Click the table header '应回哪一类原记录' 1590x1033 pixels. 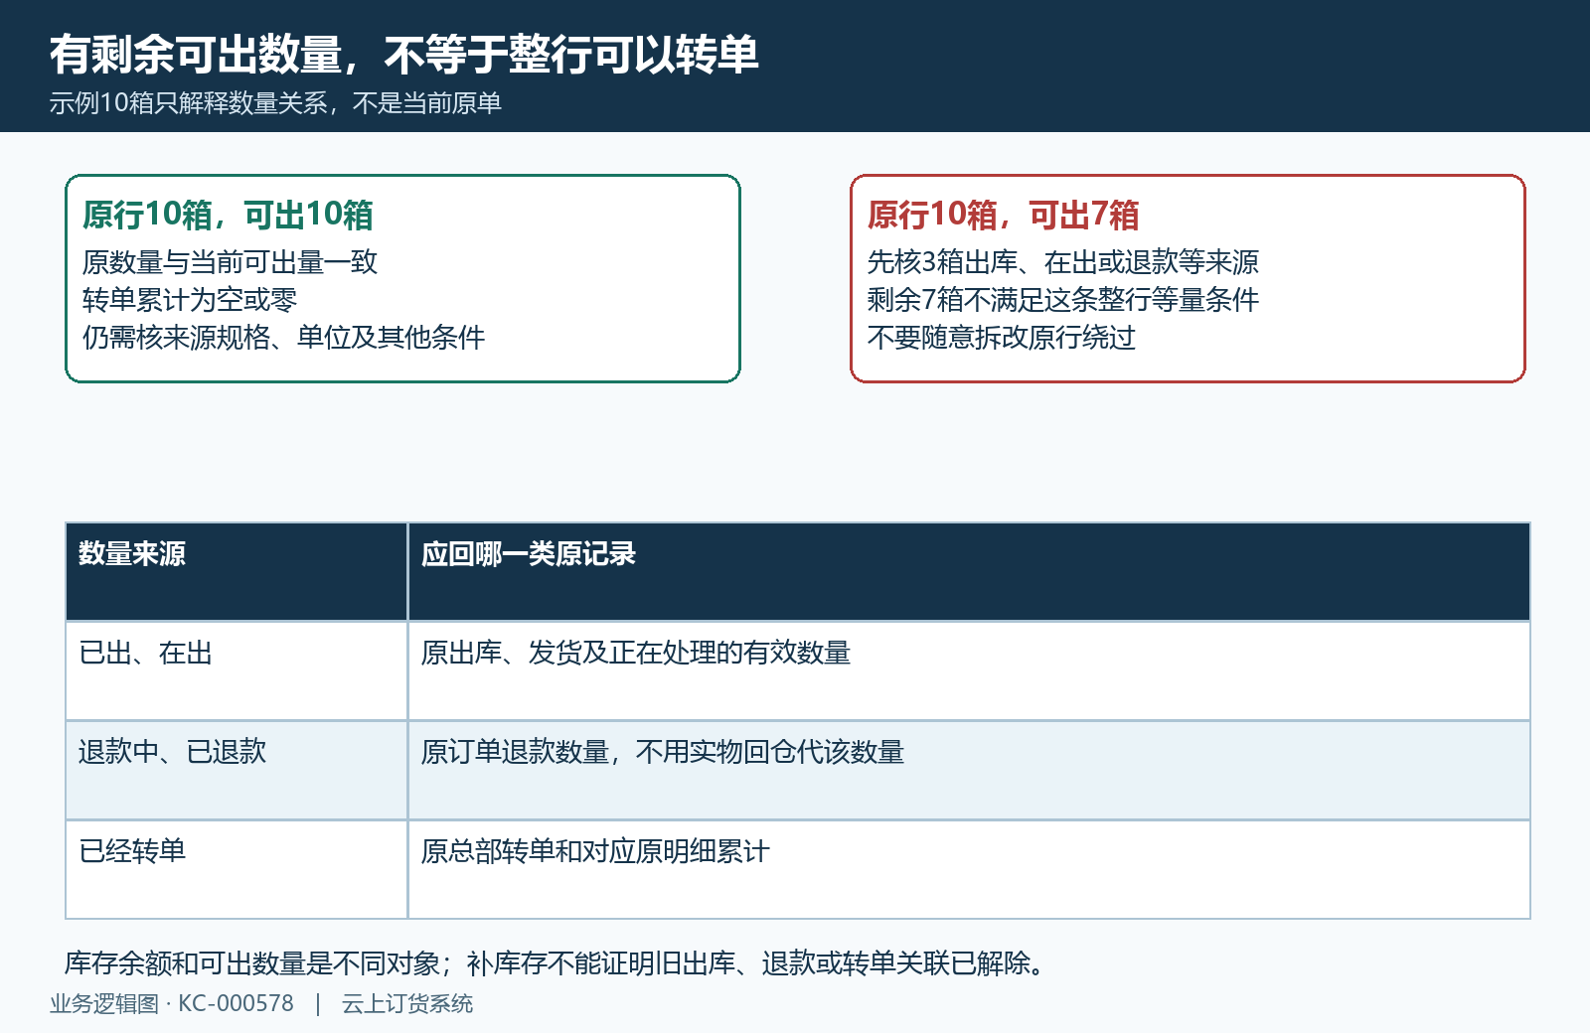coord(969,572)
